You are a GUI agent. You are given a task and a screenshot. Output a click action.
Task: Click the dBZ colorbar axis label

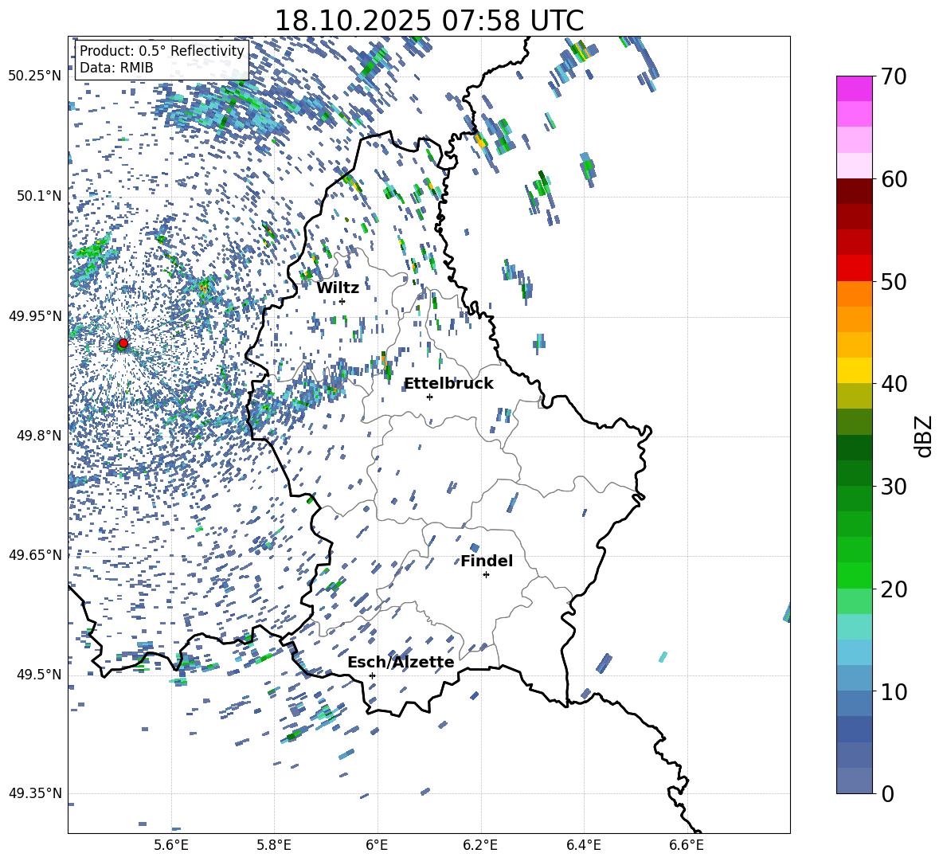pyautogui.click(x=925, y=436)
